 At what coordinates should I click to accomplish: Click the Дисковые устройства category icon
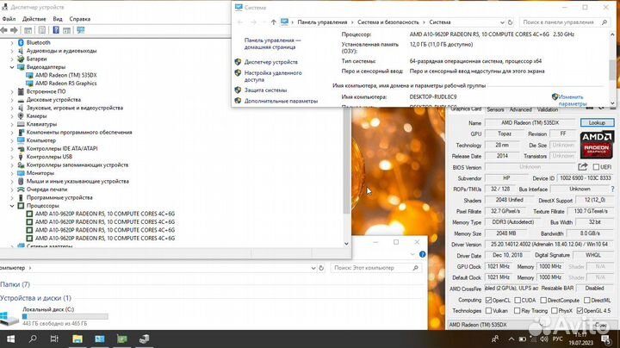(21, 100)
